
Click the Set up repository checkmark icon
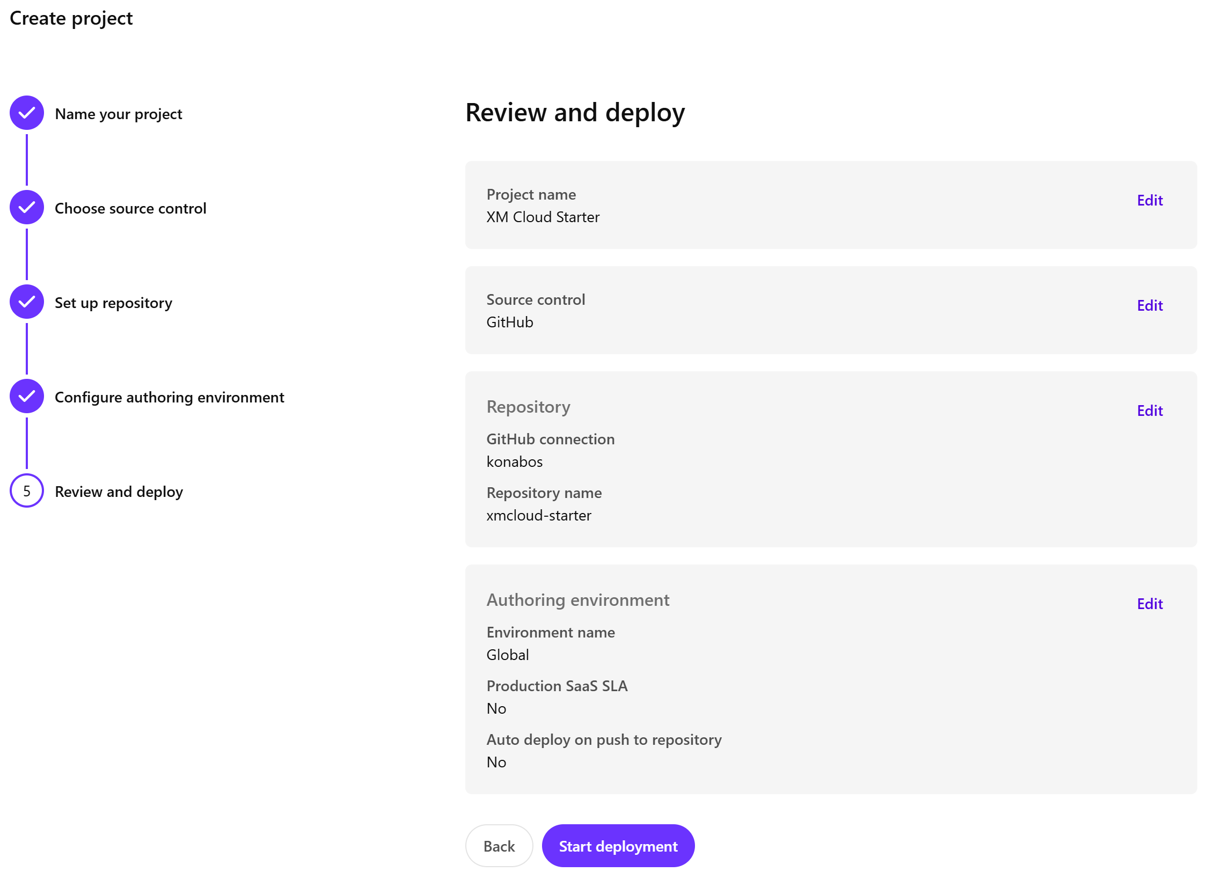click(x=26, y=303)
